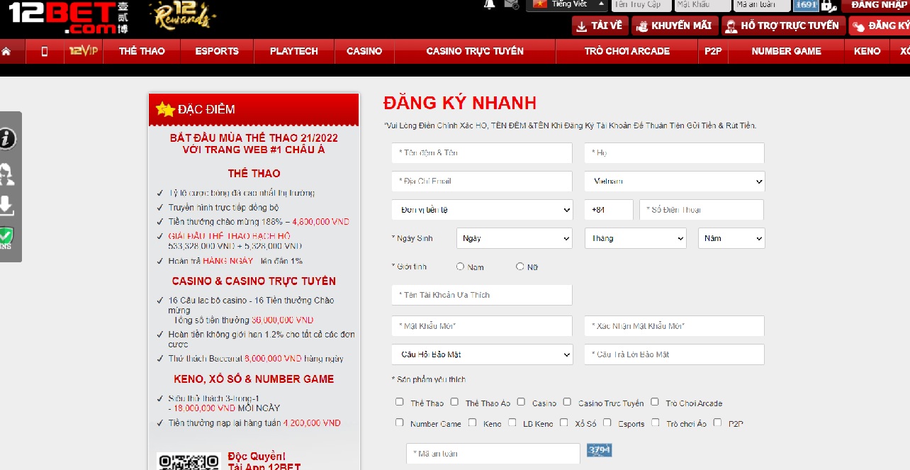The width and height of the screenshot is (910, 470).
Task: Open the THỂ THAO menu item
Action: pyautogui.click(x=142, y=51)
